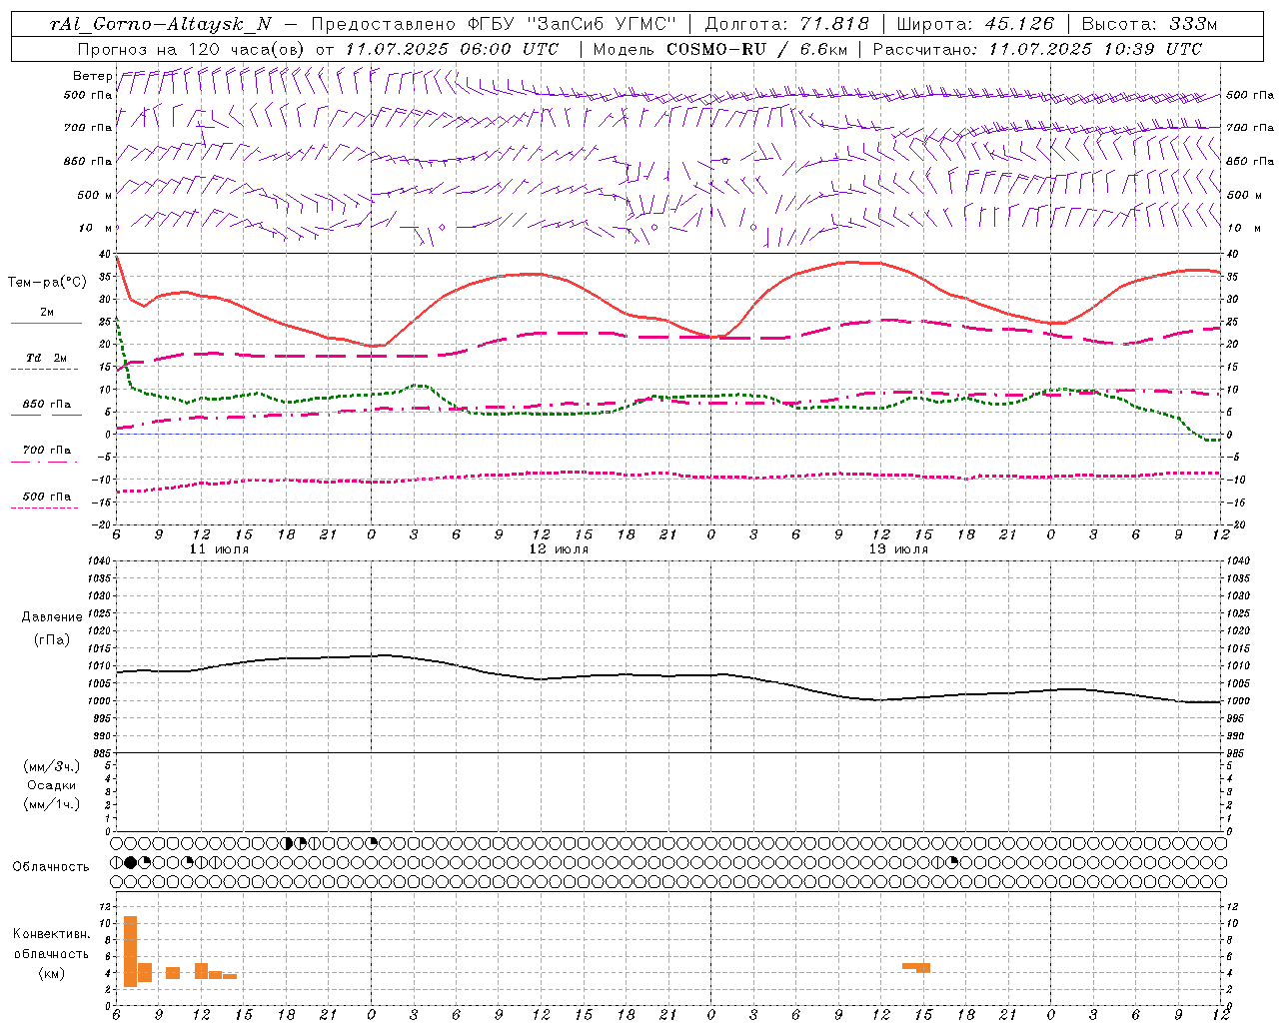1279x1023 pixels.
Task: Click the Td 2м dew point legend entry
Action: (x=46, y=363)
